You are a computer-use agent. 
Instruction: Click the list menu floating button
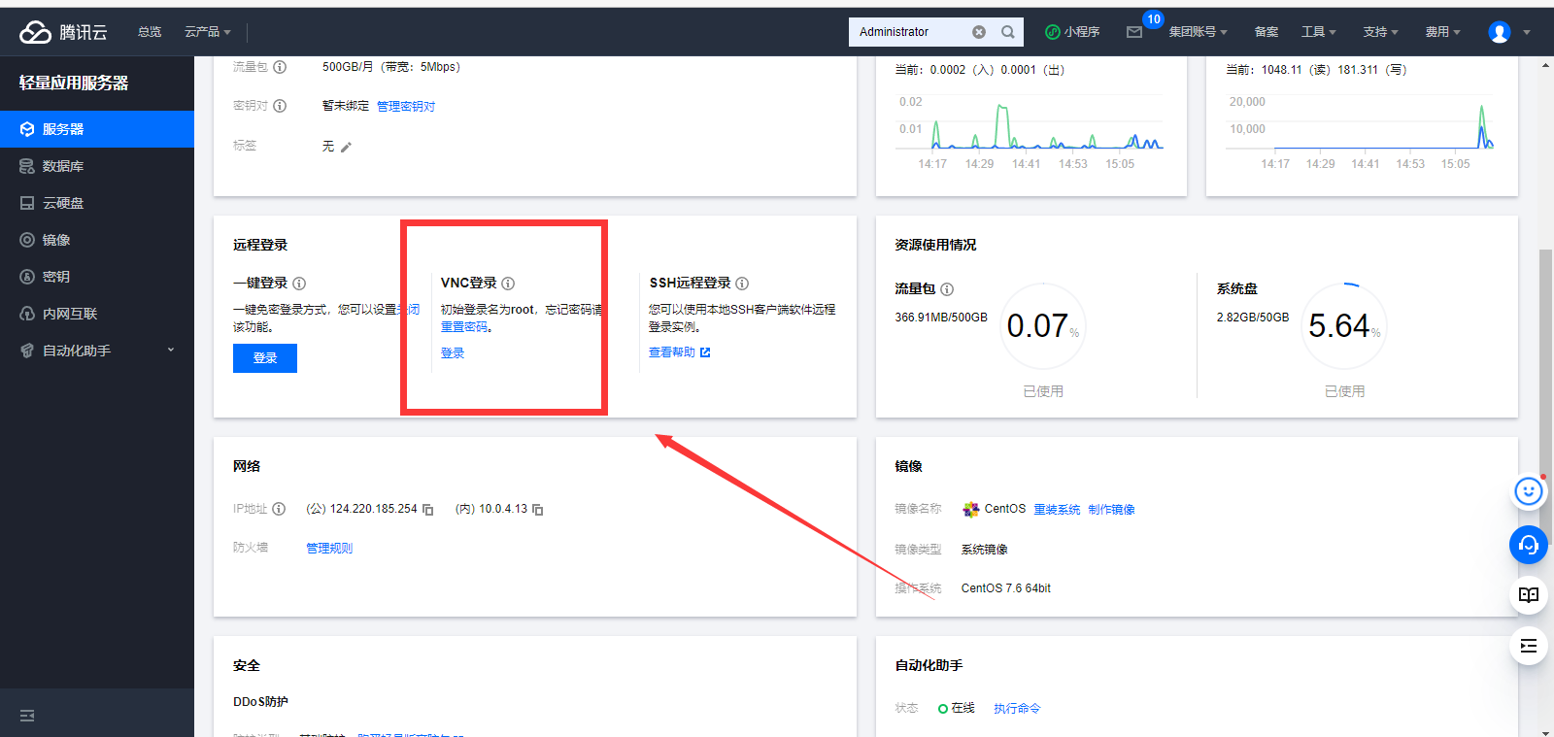coord(1528,646)
